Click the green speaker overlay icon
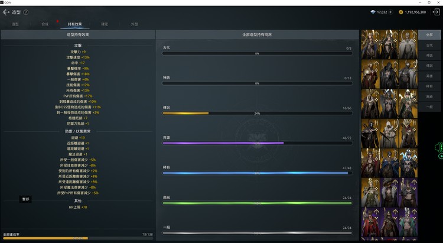This screenshot has width=443, height=243. (x=439, y=147)
